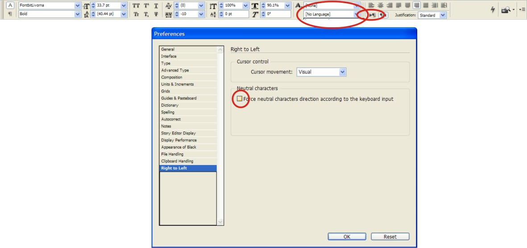527x248 pixels.
Task: Apply Small Caps (Tr icon)
Action: click(x=136, y=14)
